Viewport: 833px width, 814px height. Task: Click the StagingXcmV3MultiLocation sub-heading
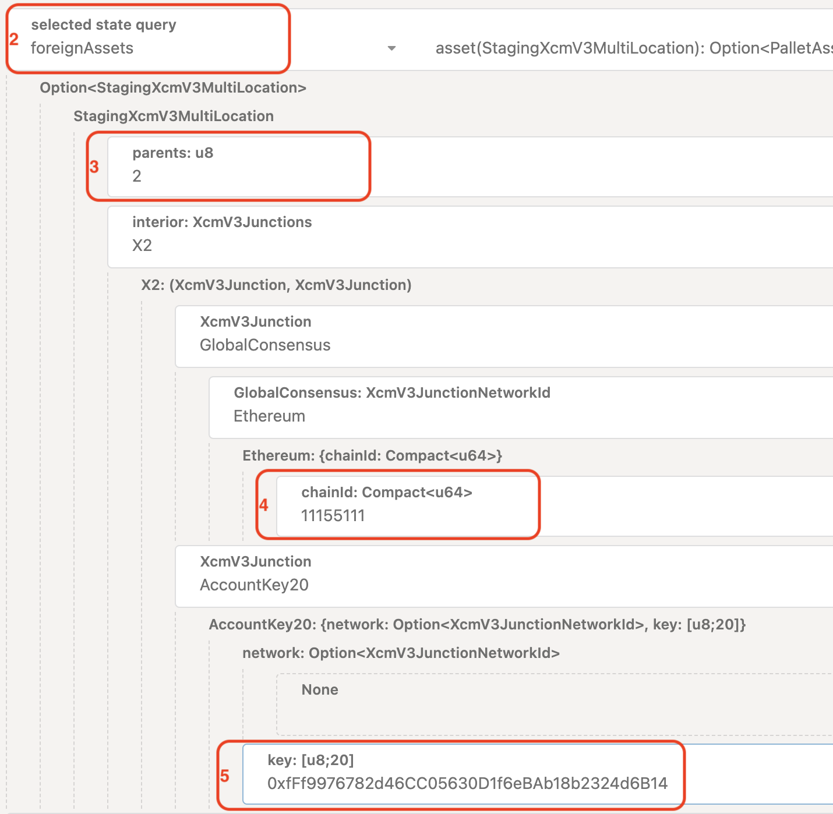(x=174, y=116)
